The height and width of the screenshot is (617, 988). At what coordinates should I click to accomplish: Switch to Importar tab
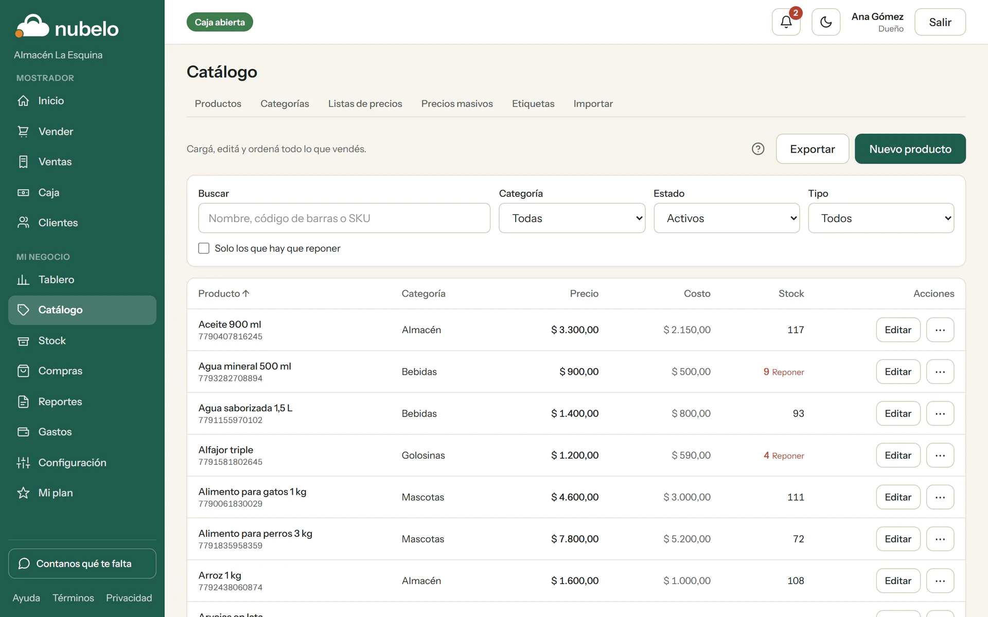point(593,104)
